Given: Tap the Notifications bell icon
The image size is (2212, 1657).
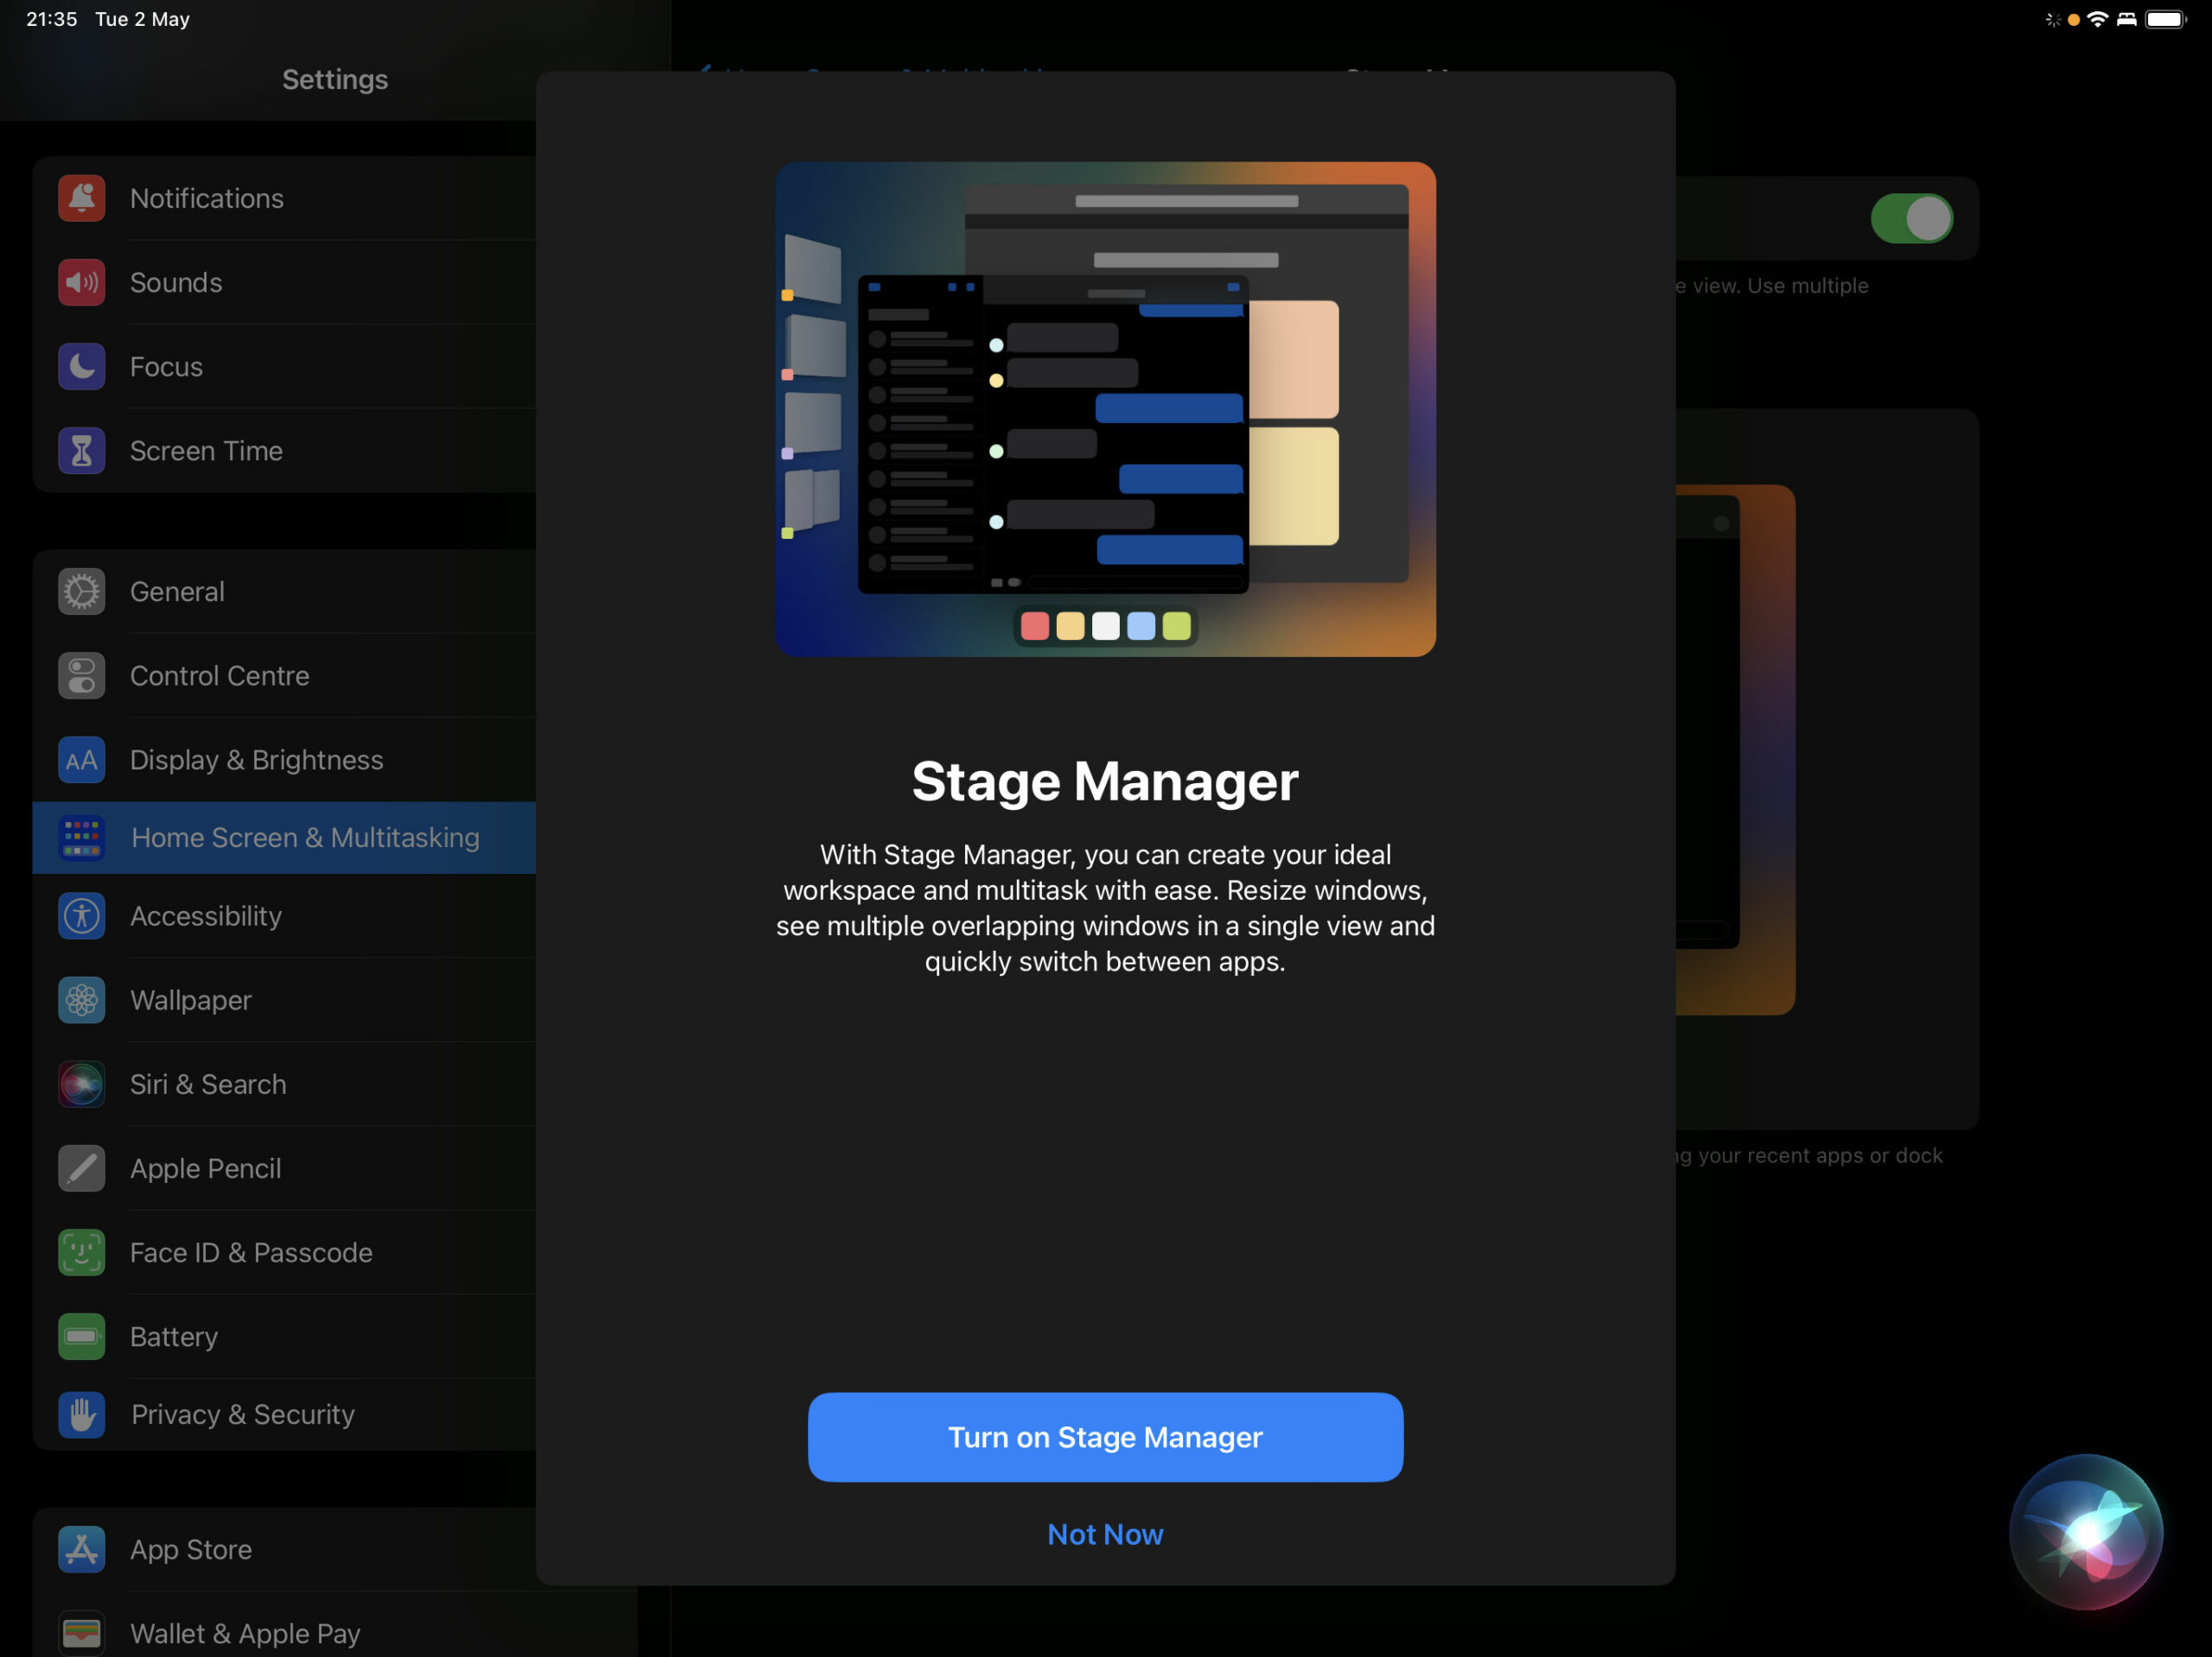Looking at the screenshot, I should 81,198.
